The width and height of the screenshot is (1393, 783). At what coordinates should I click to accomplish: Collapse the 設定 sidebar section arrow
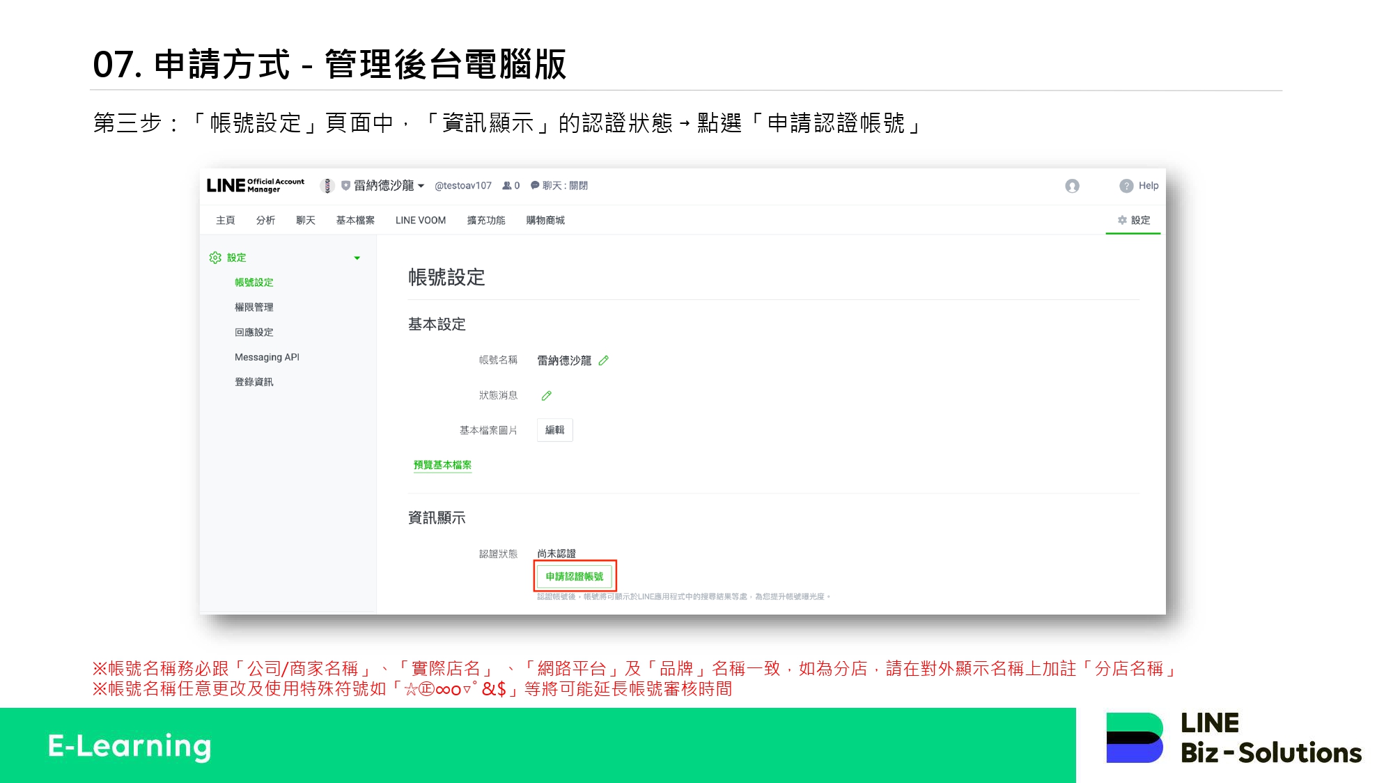coord(357,258)
